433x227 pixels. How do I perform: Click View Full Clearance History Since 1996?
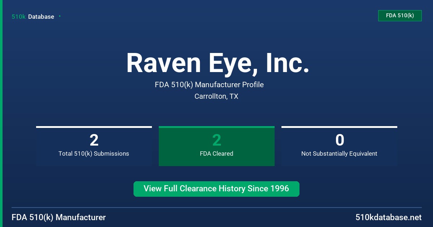click(216, 189)
